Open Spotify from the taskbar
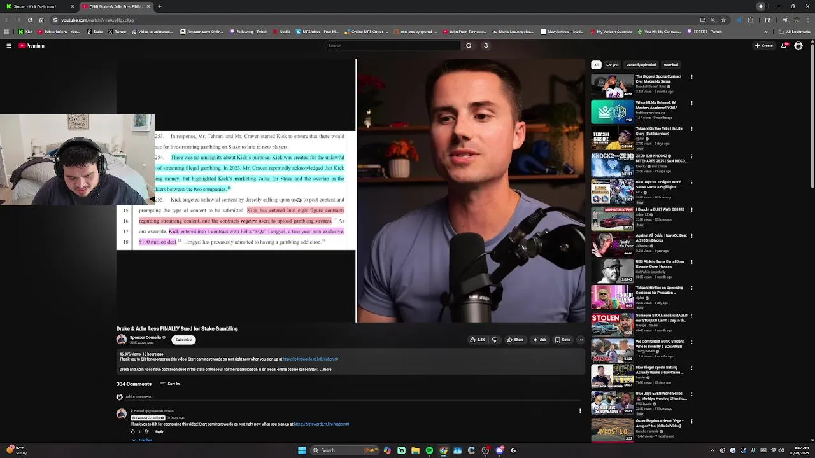This screenshot has height=458, width=815. pyautogui.click(x=429, y=450)
